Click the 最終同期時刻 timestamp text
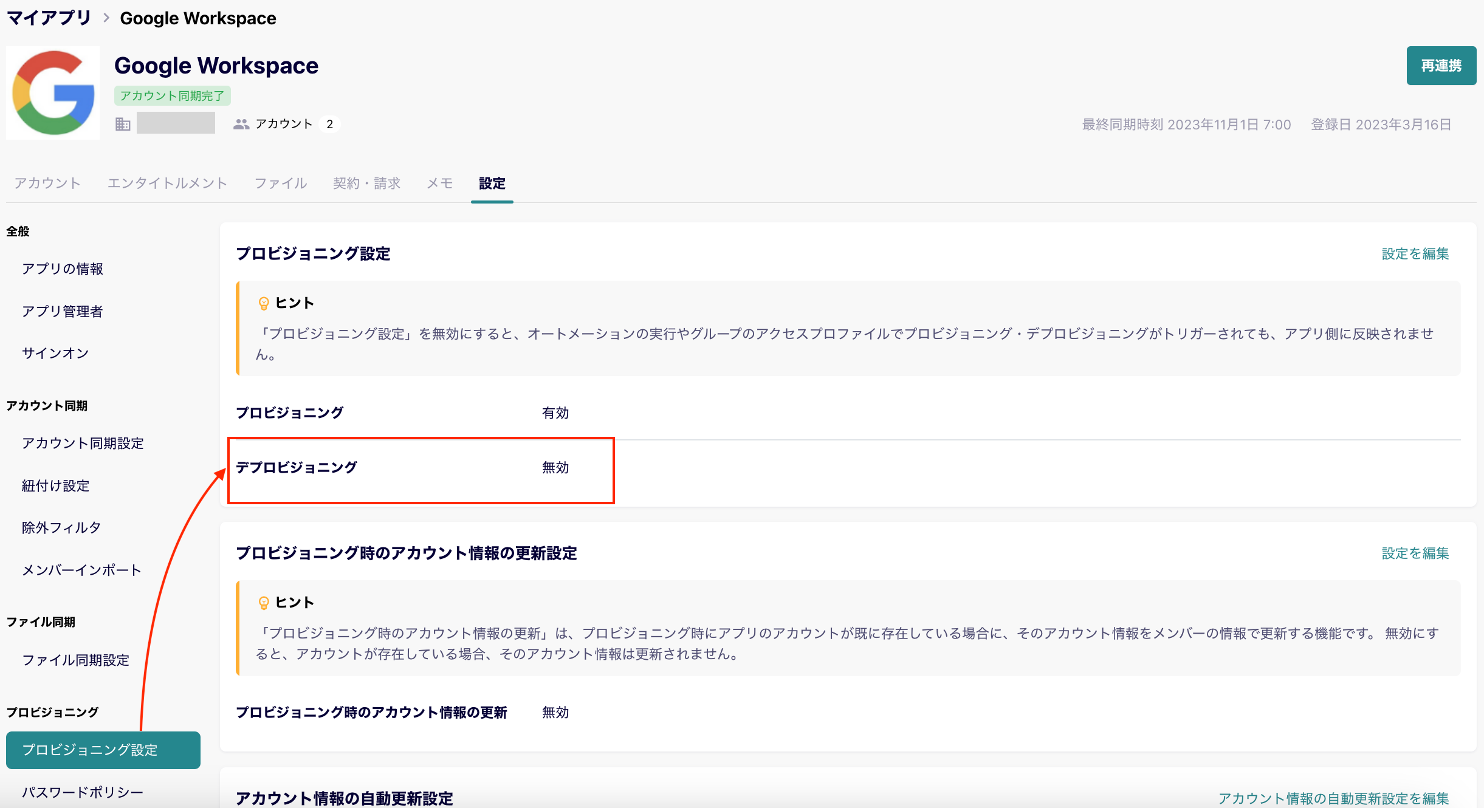This screenshot has width=1484, height=808. coord(1186,125)
